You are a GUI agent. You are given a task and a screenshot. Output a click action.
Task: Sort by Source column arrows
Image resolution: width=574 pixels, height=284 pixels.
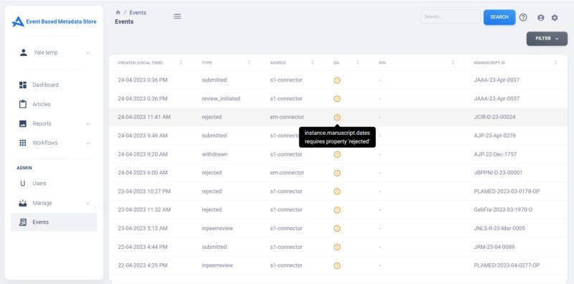(x=312, y=62)
